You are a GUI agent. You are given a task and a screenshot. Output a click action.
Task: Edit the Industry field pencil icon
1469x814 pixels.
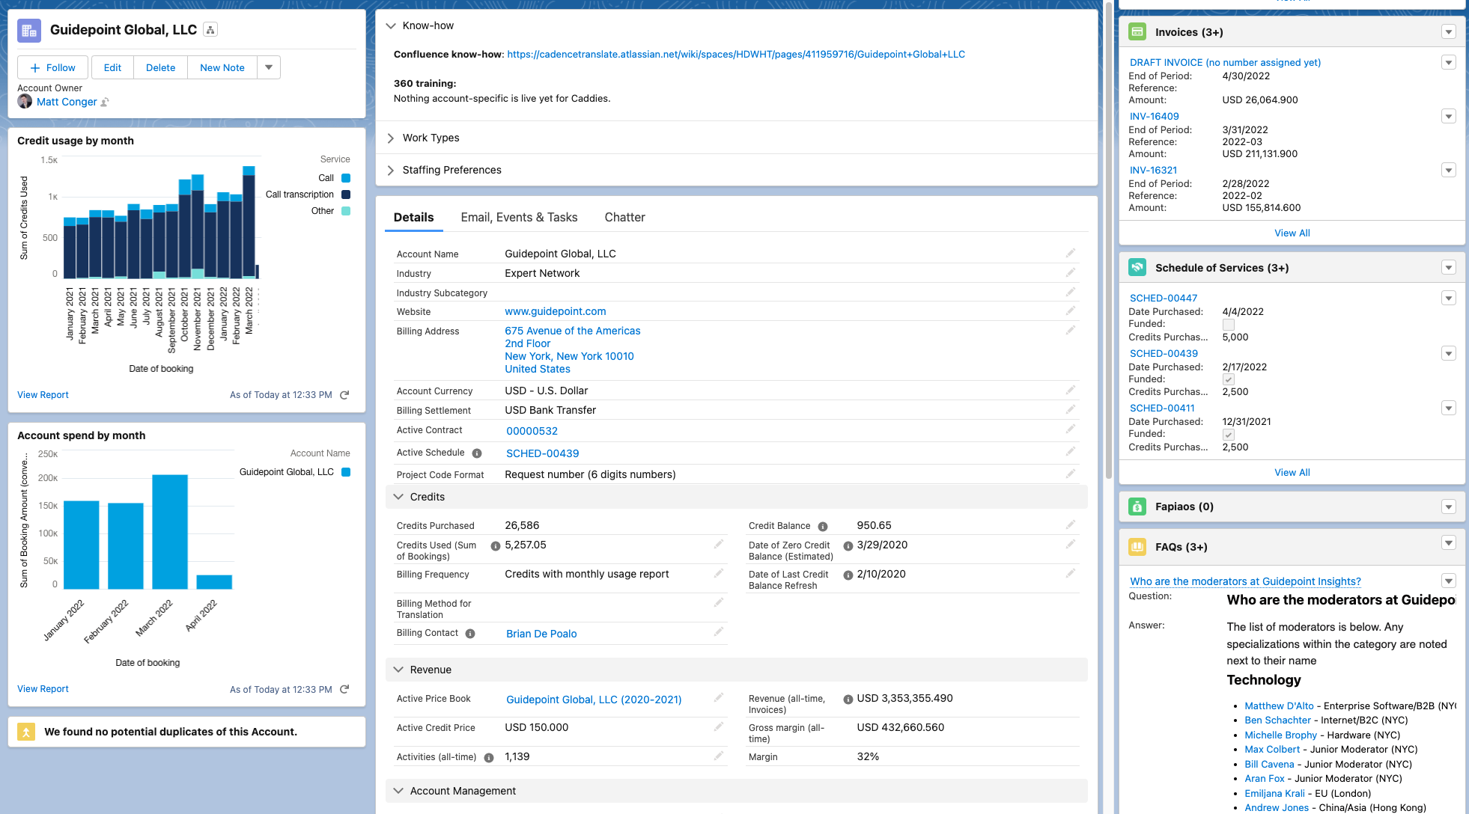(1071, 273)
